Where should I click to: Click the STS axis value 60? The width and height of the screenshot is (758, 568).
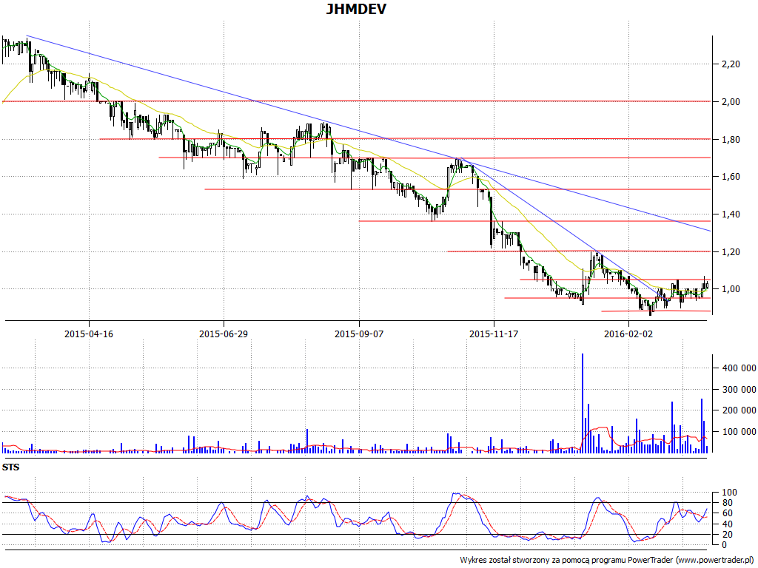coord(727,513)
